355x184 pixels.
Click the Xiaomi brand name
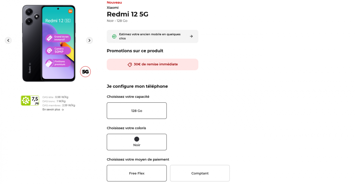(x=113, y=8)
